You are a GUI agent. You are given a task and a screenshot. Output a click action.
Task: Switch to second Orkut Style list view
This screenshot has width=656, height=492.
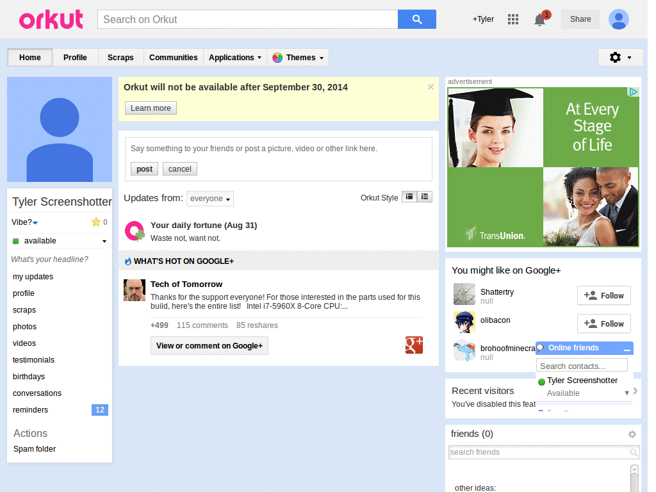pyautogui.click(x=425, y=197)
